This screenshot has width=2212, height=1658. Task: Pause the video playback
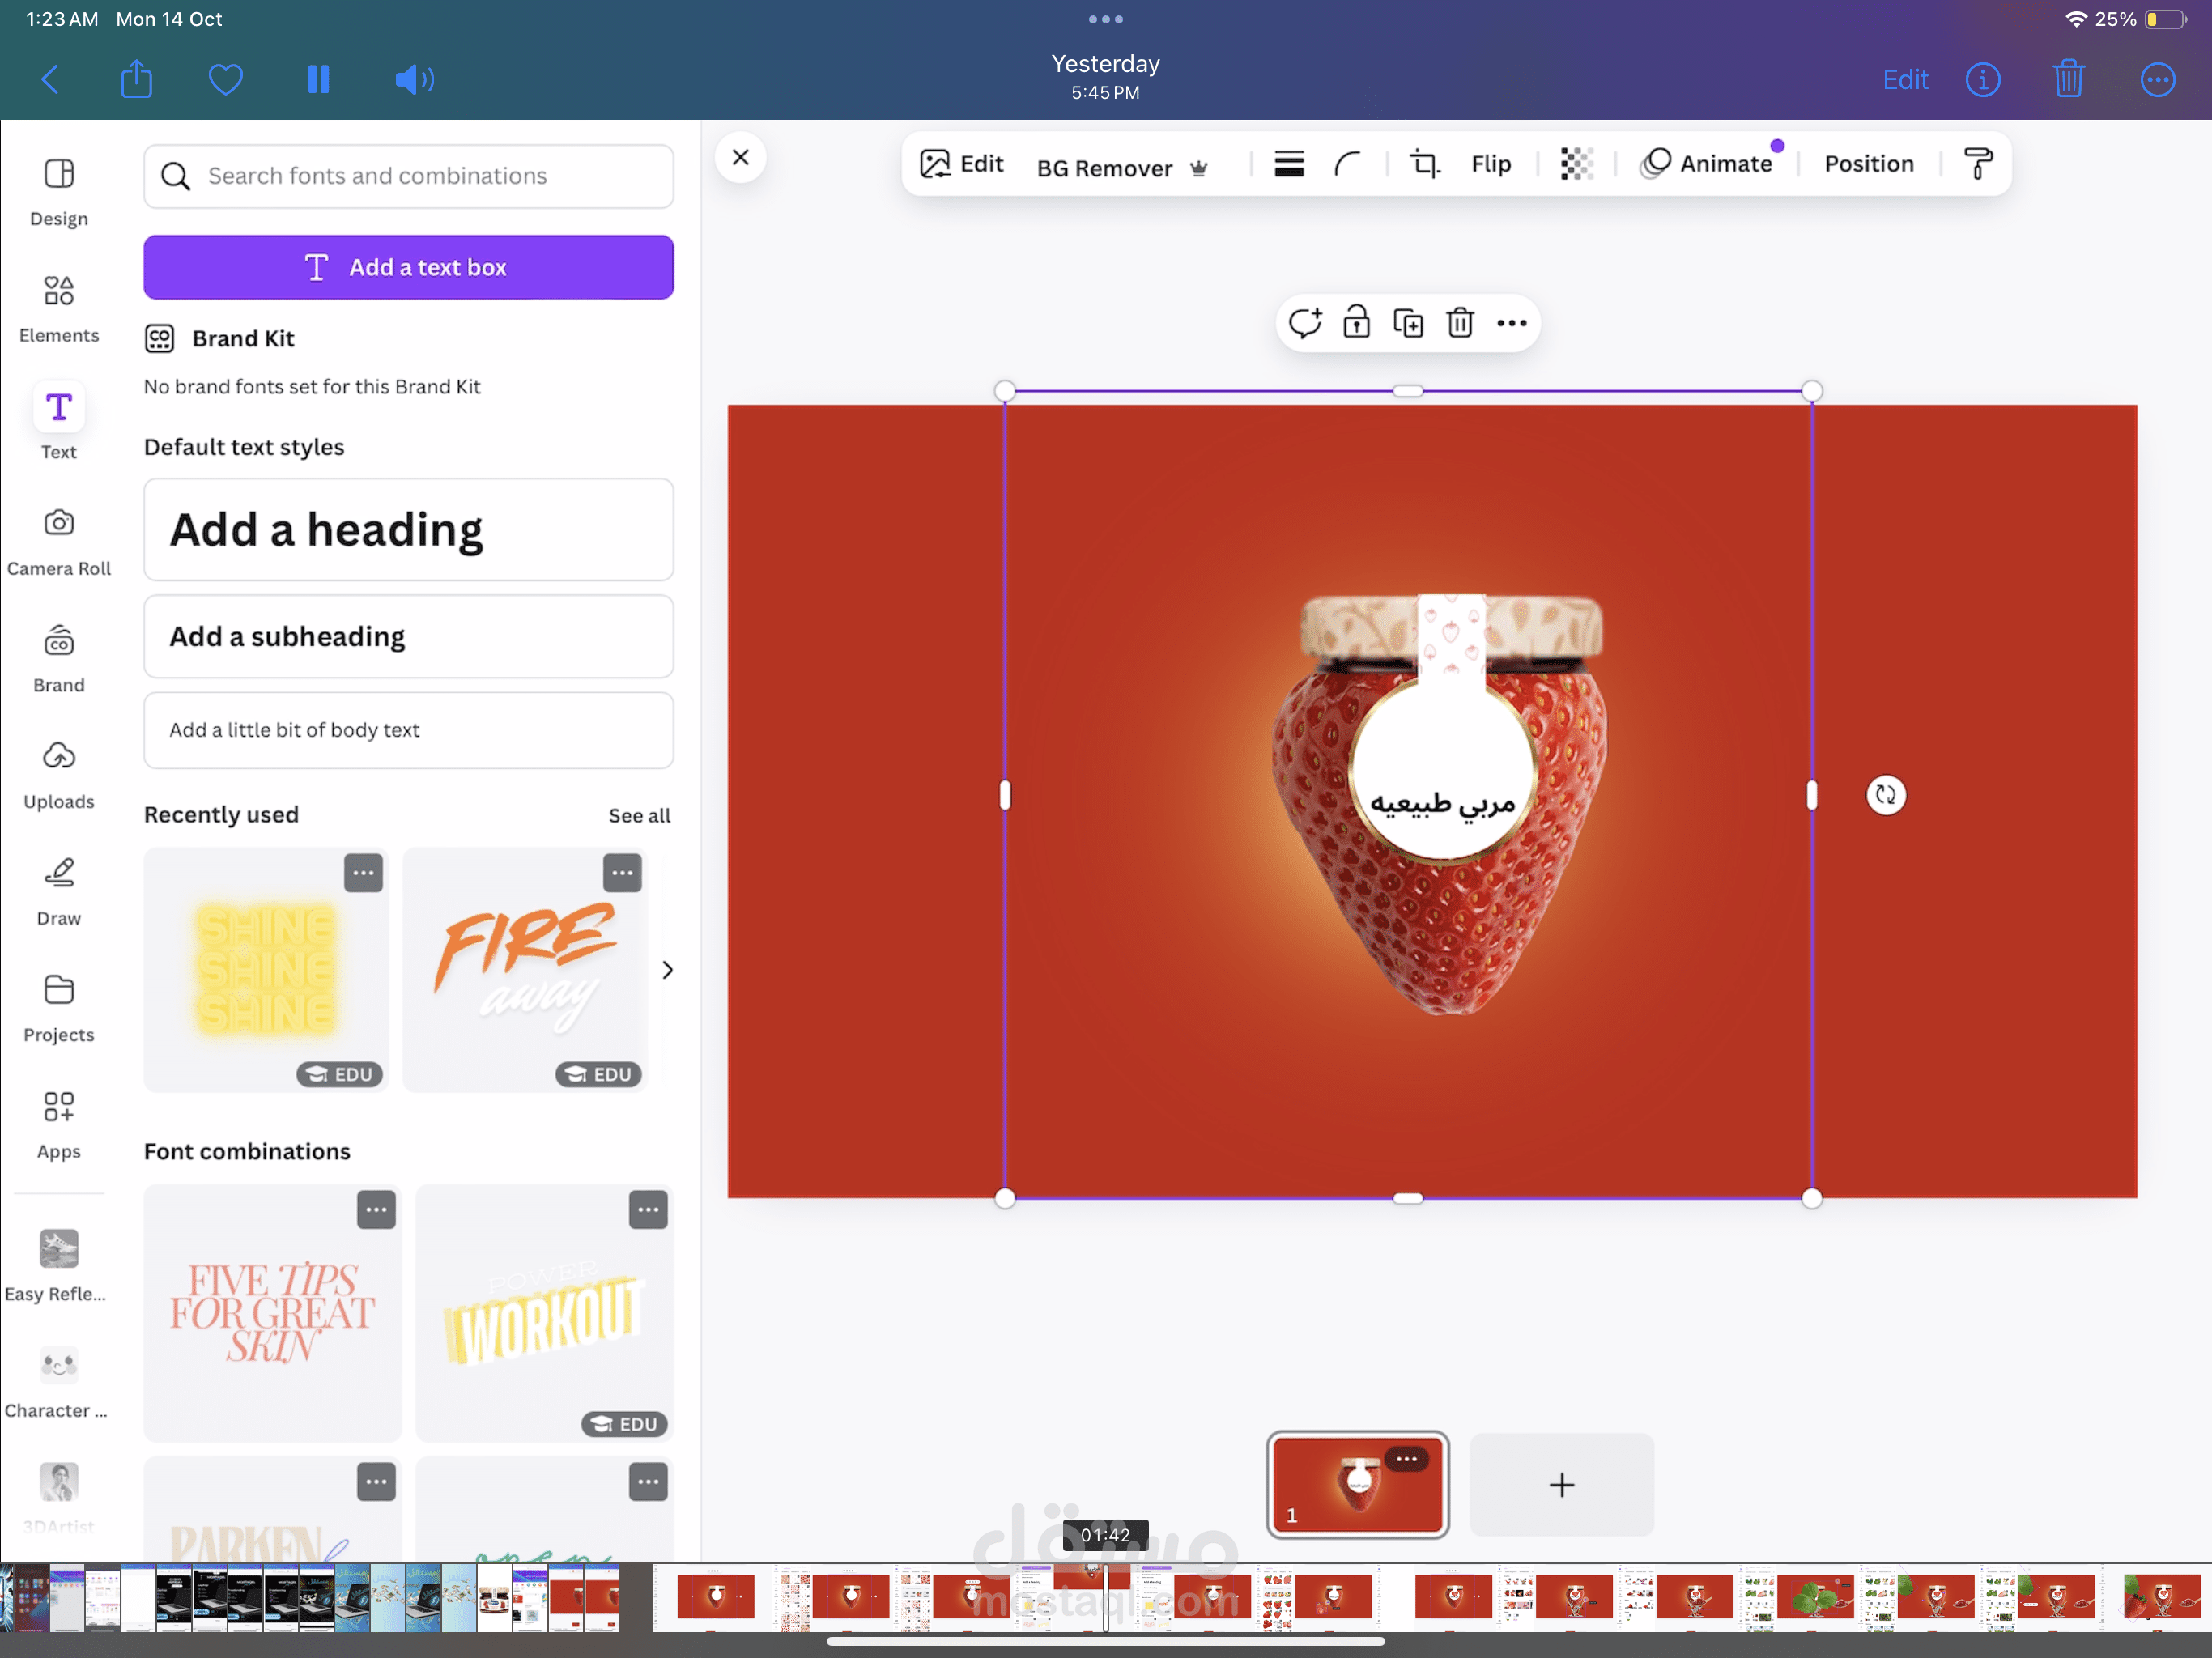[x=318, y=79]
